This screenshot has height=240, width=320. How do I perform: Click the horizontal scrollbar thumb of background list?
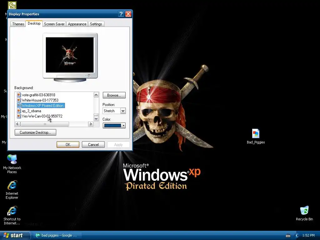(45, 124)
